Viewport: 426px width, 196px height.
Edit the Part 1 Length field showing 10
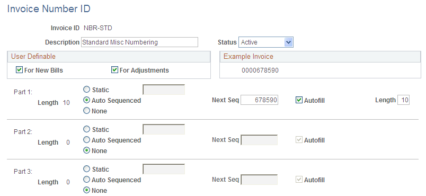(x=403, y=100)
